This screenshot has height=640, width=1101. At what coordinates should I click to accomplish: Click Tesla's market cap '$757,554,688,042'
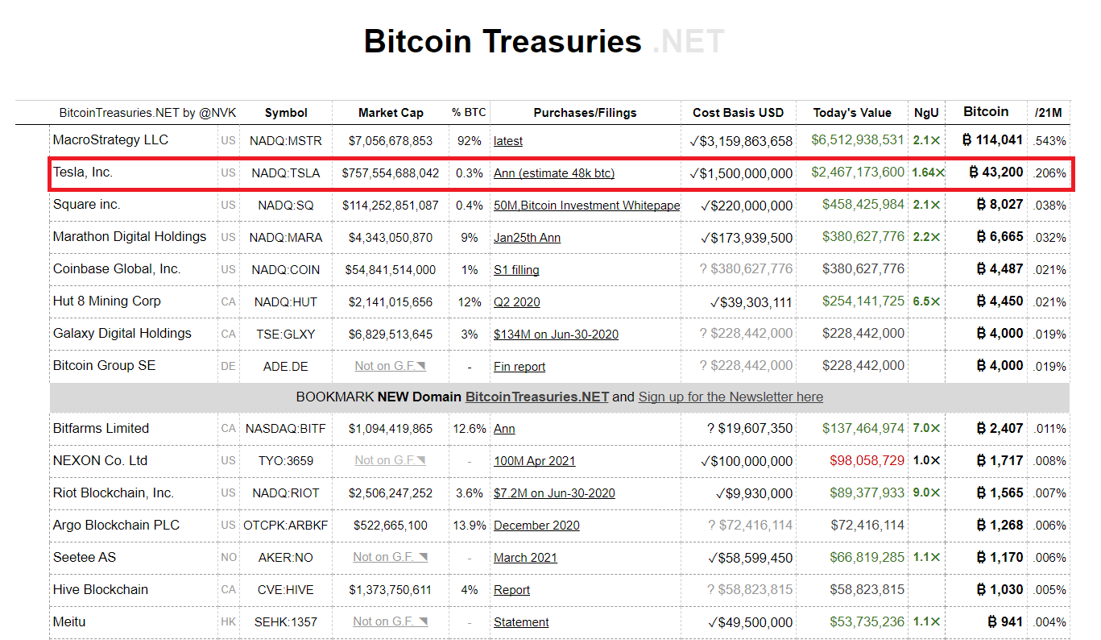(x=391, y=173)
